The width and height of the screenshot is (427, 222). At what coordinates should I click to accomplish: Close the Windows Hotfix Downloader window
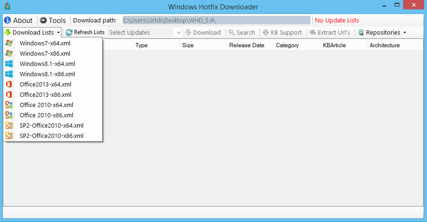tap(413, 5)
